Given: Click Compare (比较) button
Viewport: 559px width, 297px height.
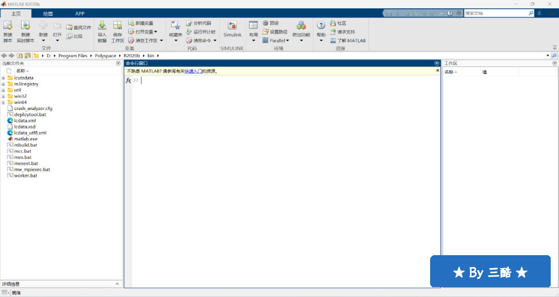Looking at the screenshot, I should coord(75,36).
